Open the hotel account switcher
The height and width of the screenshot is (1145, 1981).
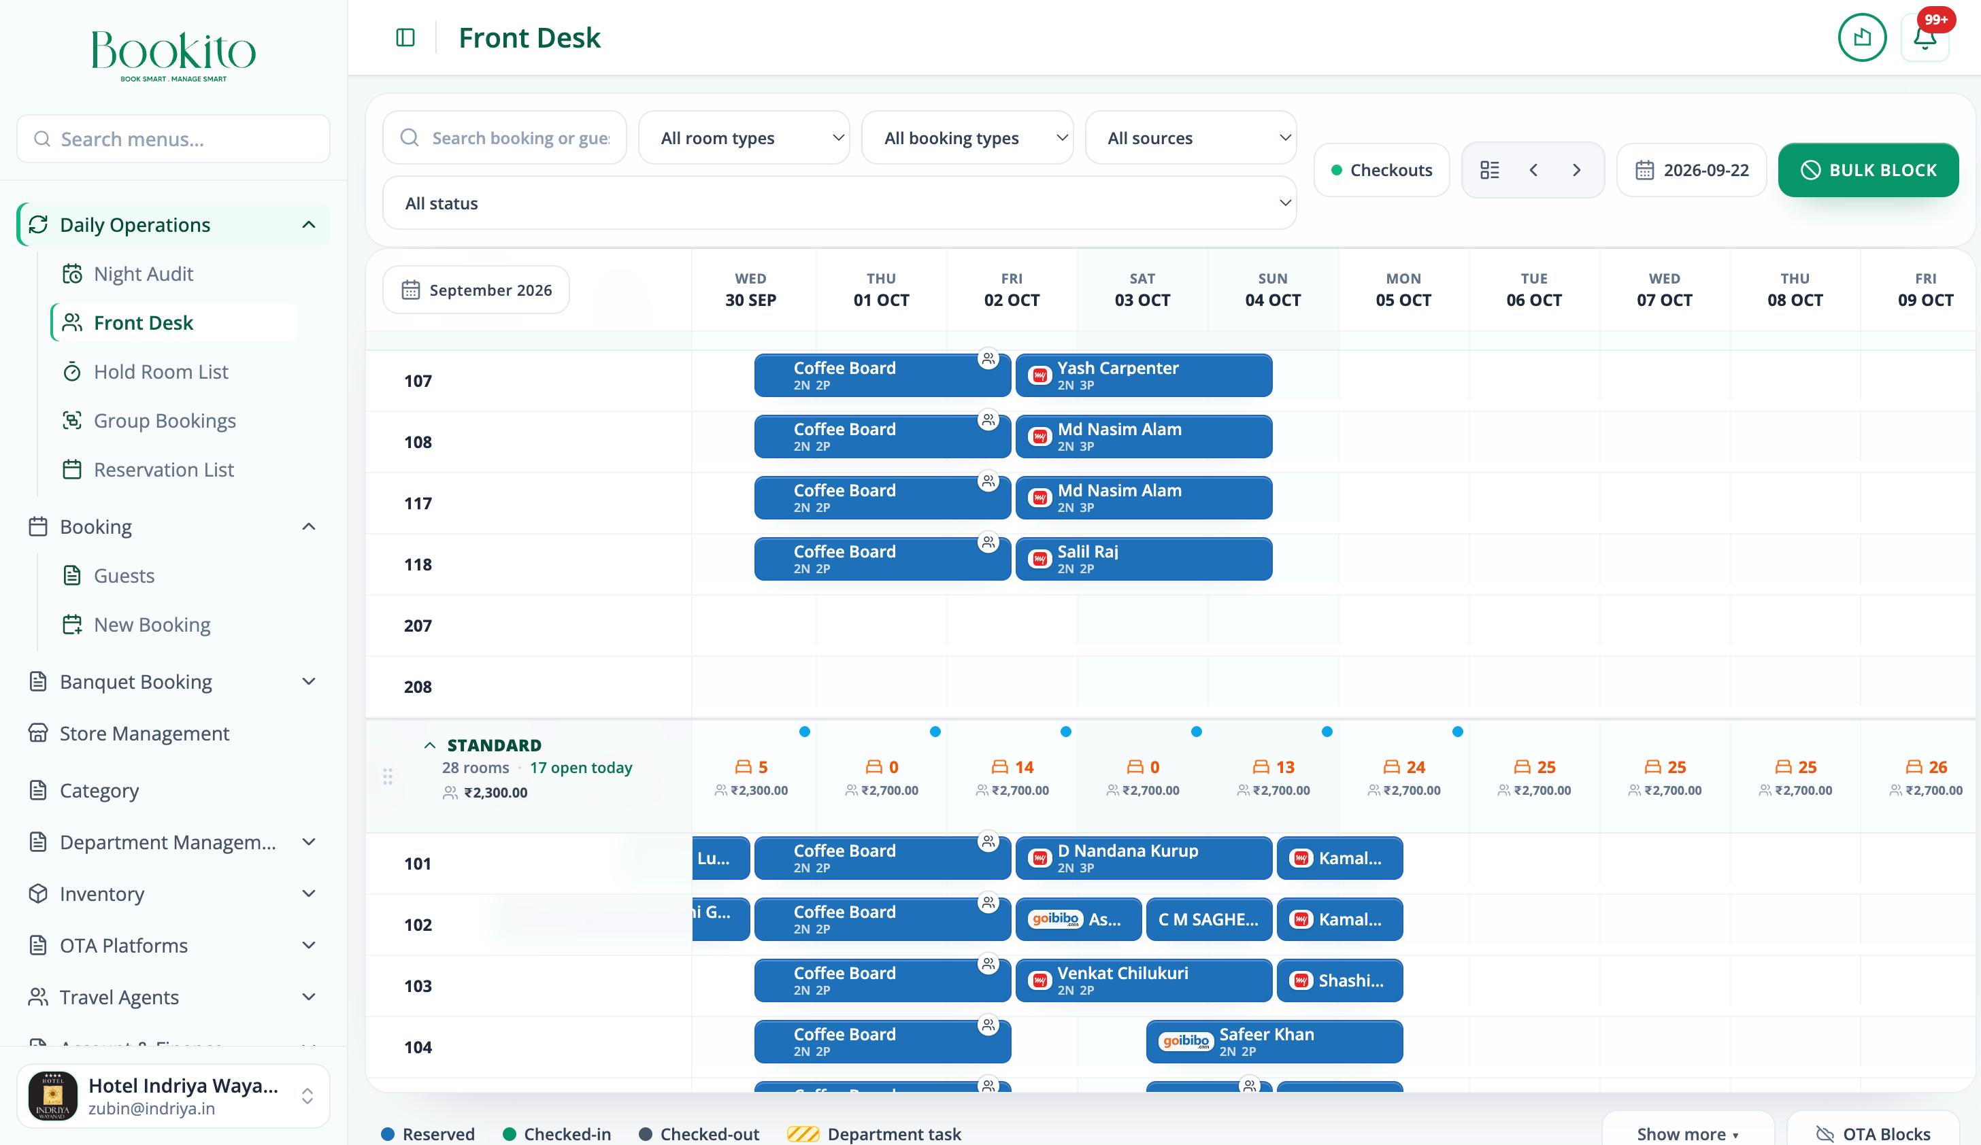[x=173, y=1095]
